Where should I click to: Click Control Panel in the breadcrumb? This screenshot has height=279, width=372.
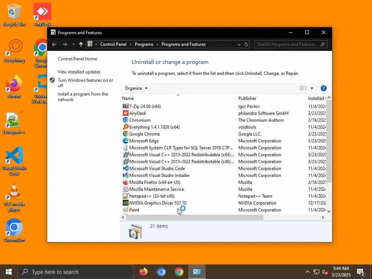tap(113, 44)
